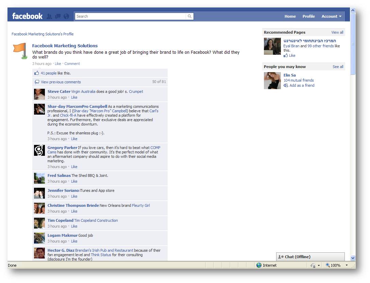Image resolution: width=370 pixels, height=283 pixels.
Task: Open the Virgin Australia link
Action: [83, 91]
